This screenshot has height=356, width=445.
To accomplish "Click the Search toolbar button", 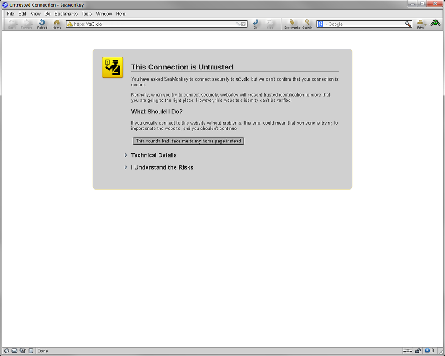I will (x=307, y=24).
